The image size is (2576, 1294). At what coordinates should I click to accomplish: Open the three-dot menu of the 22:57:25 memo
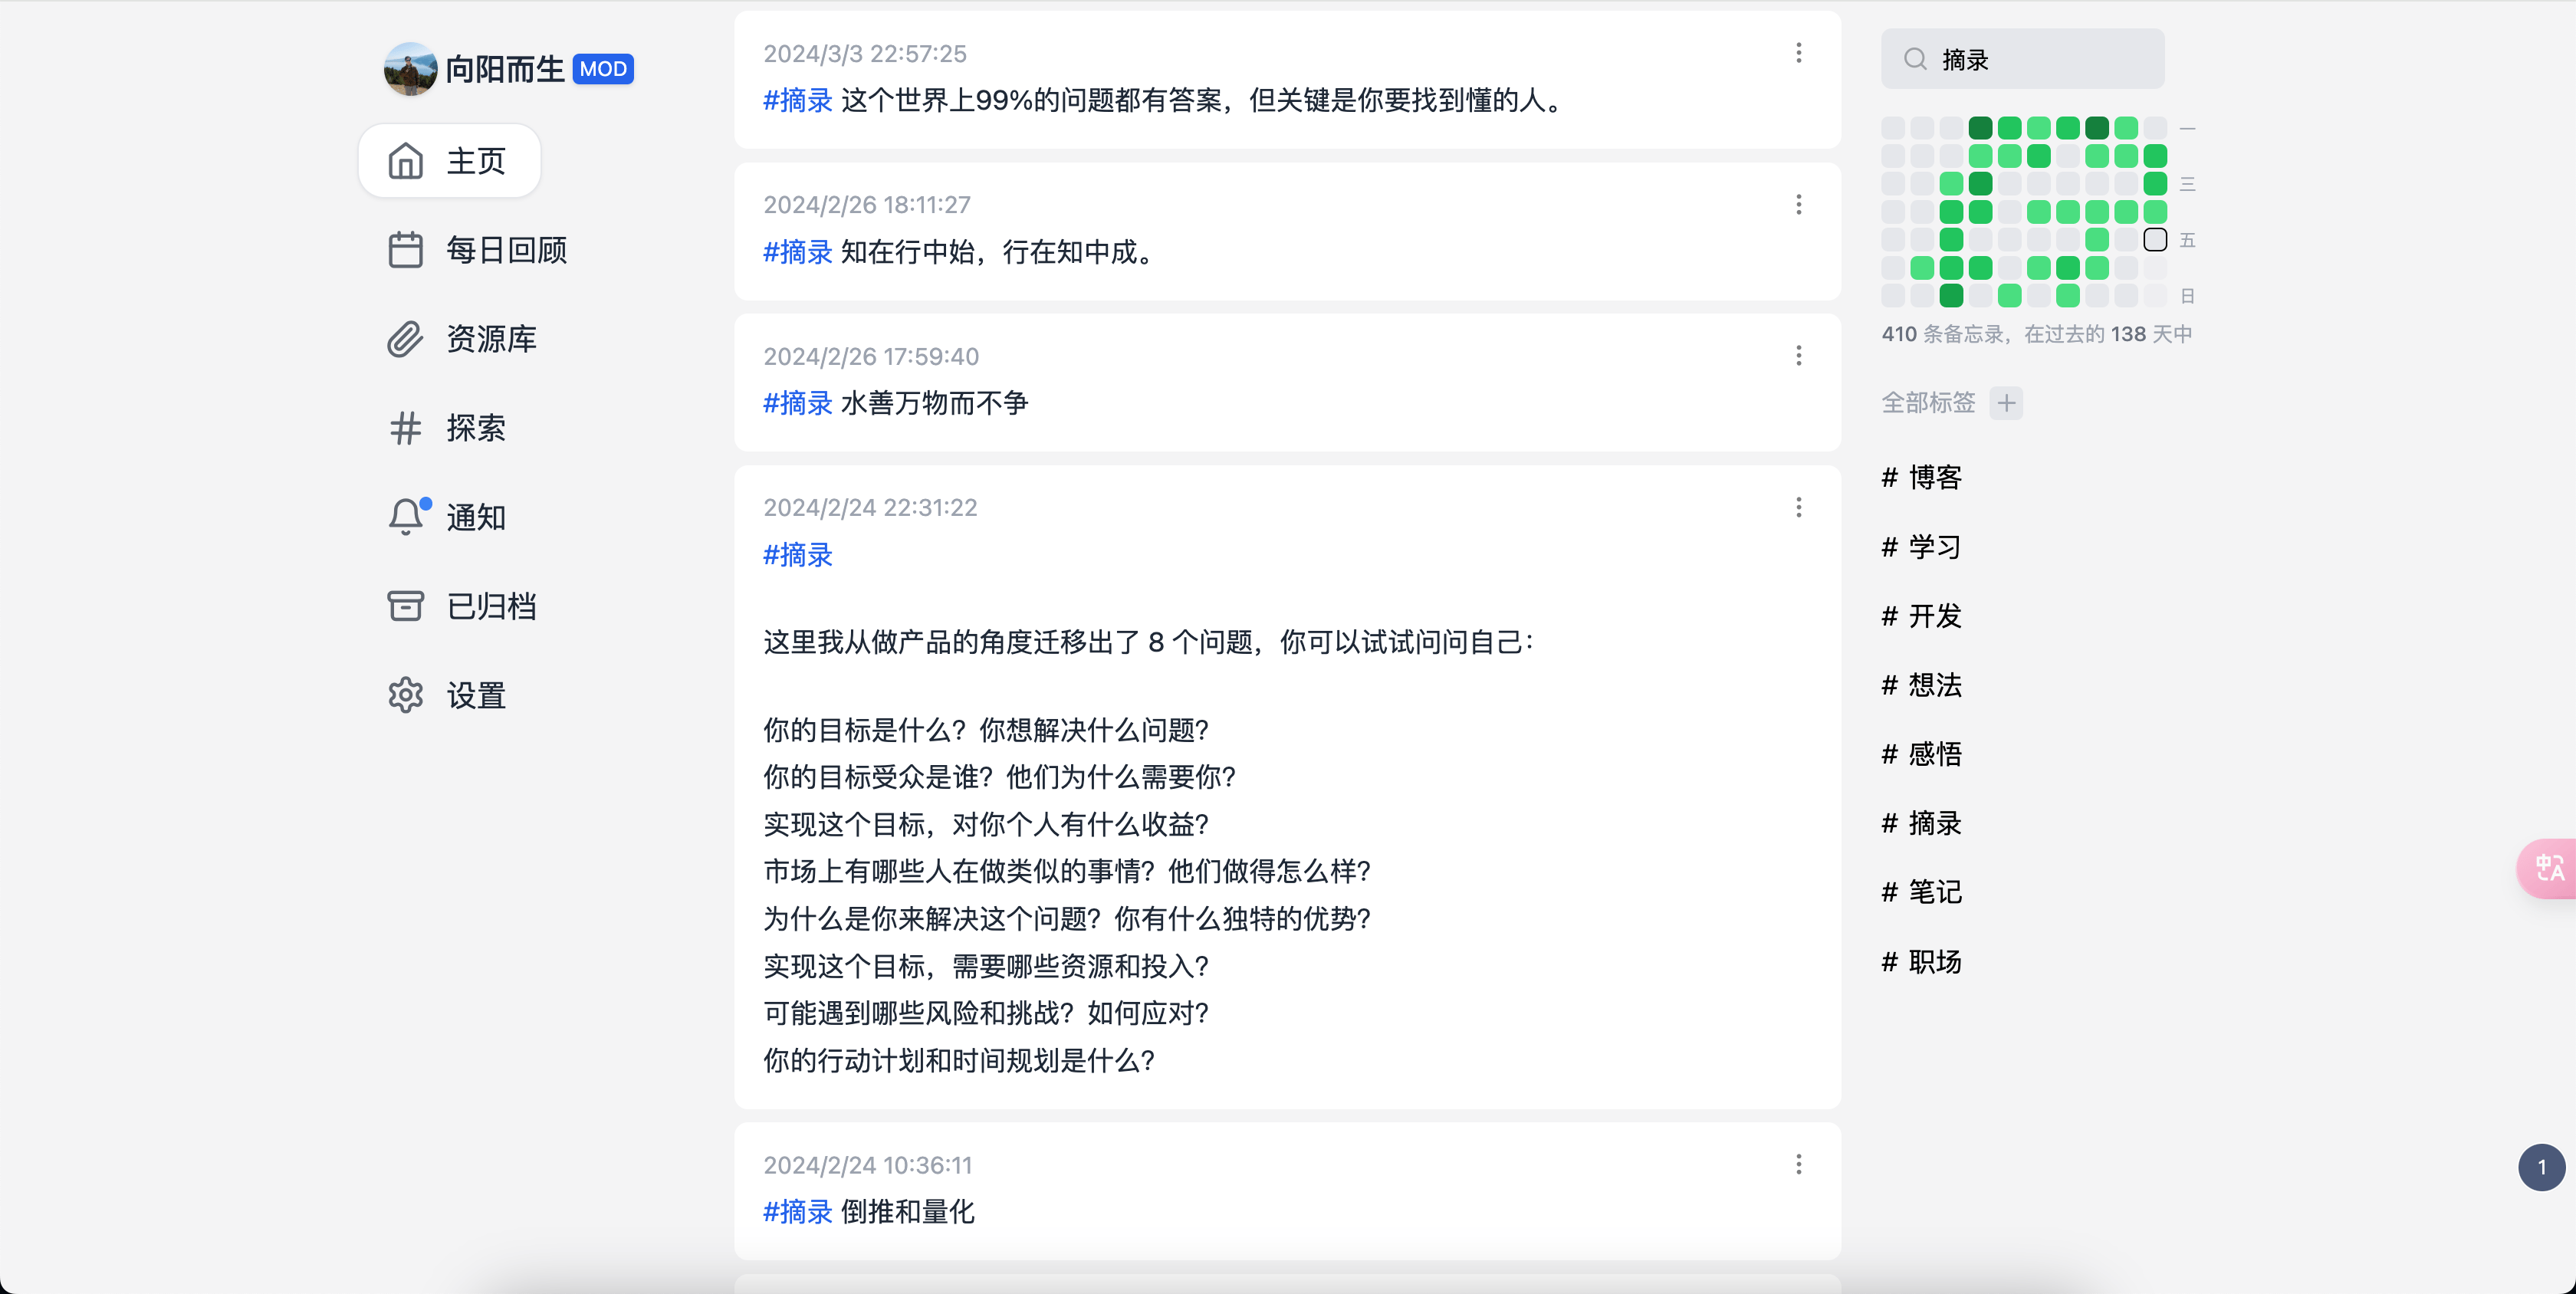tap(1798, 53)
